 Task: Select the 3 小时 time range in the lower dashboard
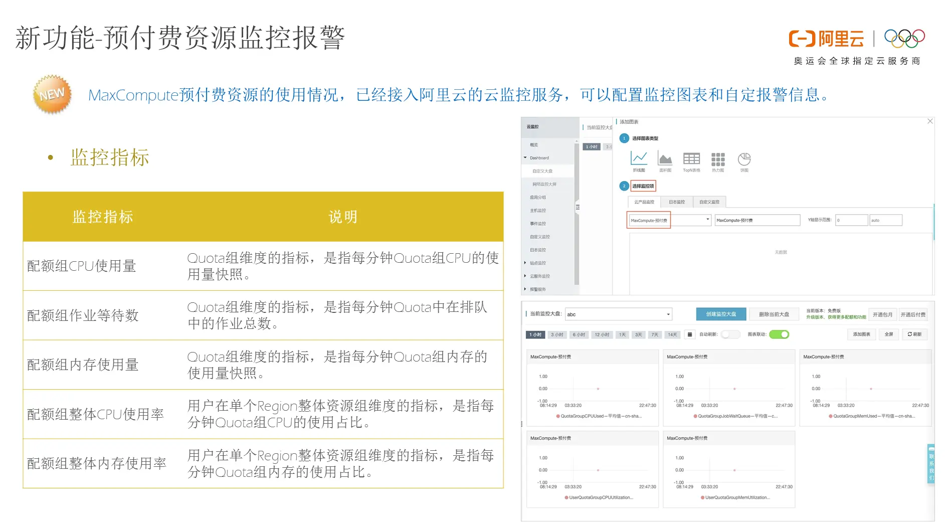point(557,334)
